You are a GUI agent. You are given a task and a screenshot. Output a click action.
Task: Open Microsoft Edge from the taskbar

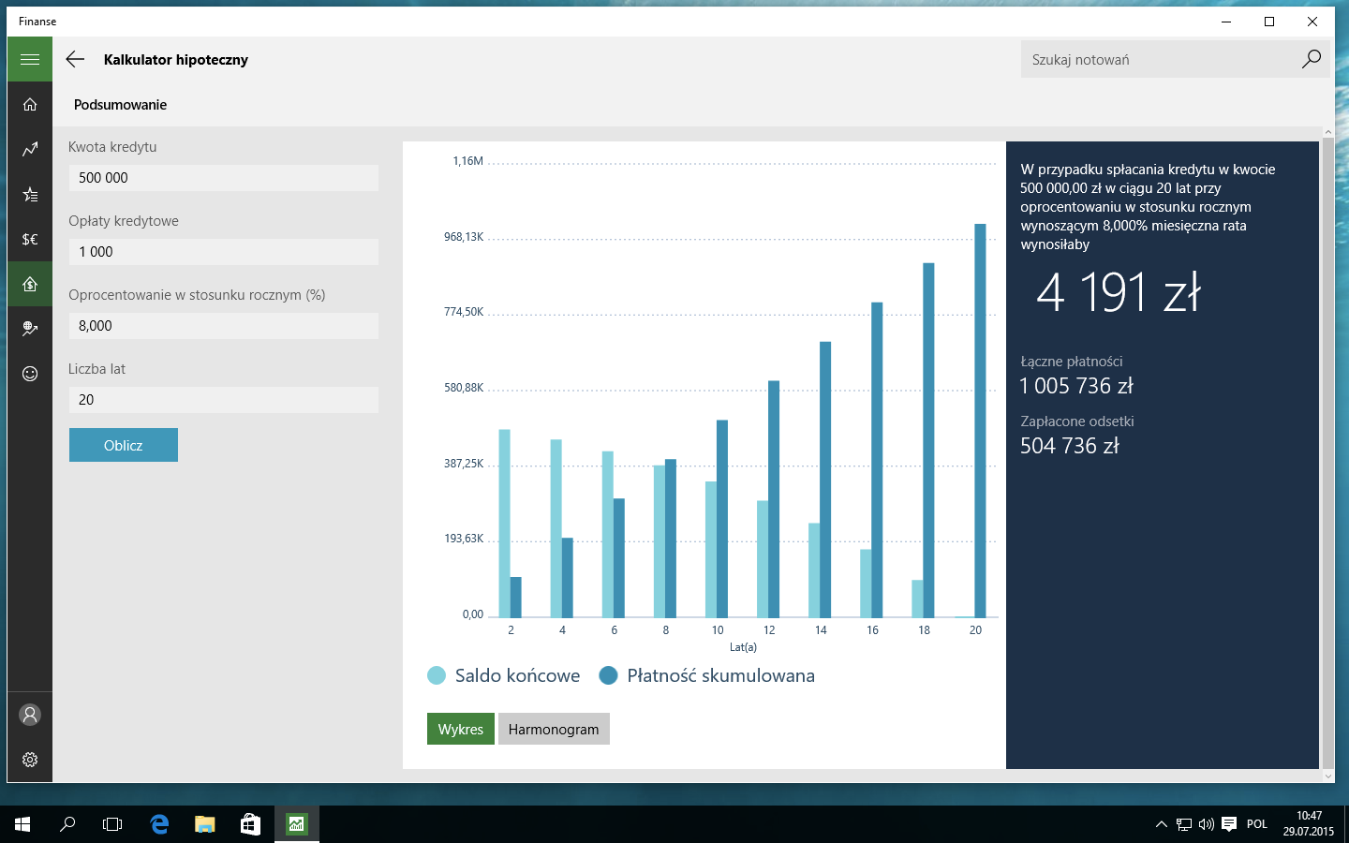tap(159, 824)
